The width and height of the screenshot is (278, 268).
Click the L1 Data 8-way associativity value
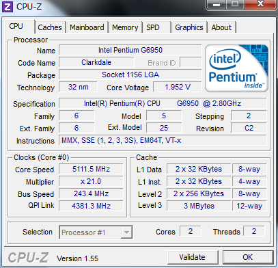click(x=249, y=169)
